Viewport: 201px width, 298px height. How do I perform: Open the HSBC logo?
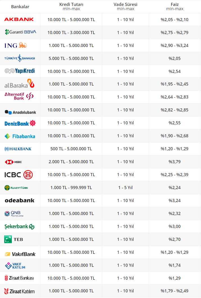[13, 162]
